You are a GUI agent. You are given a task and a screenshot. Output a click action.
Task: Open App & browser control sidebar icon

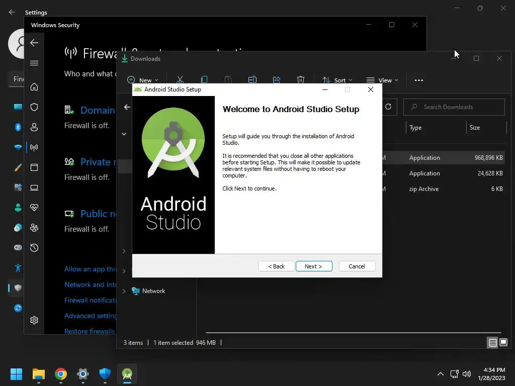[x=34, y=167]
